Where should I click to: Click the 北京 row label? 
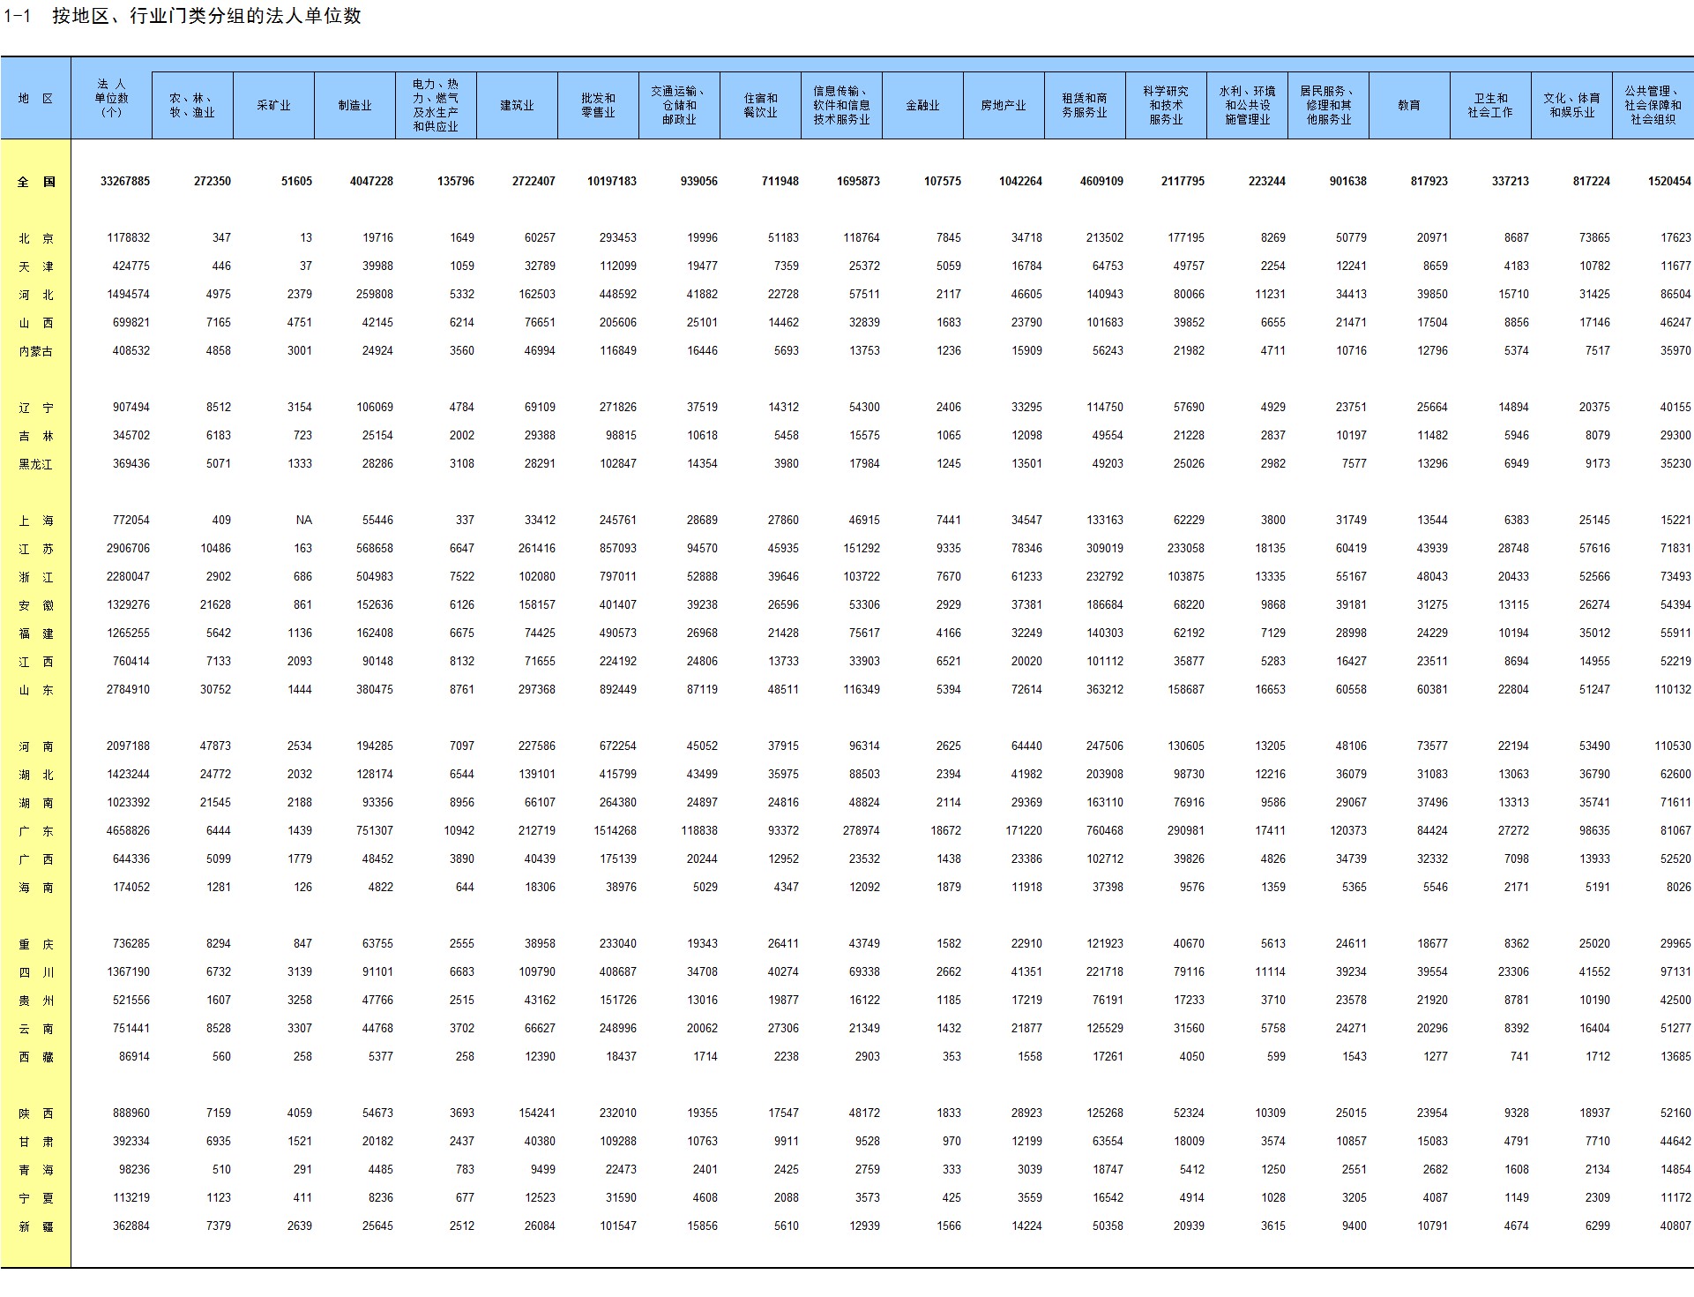(35, 238)
